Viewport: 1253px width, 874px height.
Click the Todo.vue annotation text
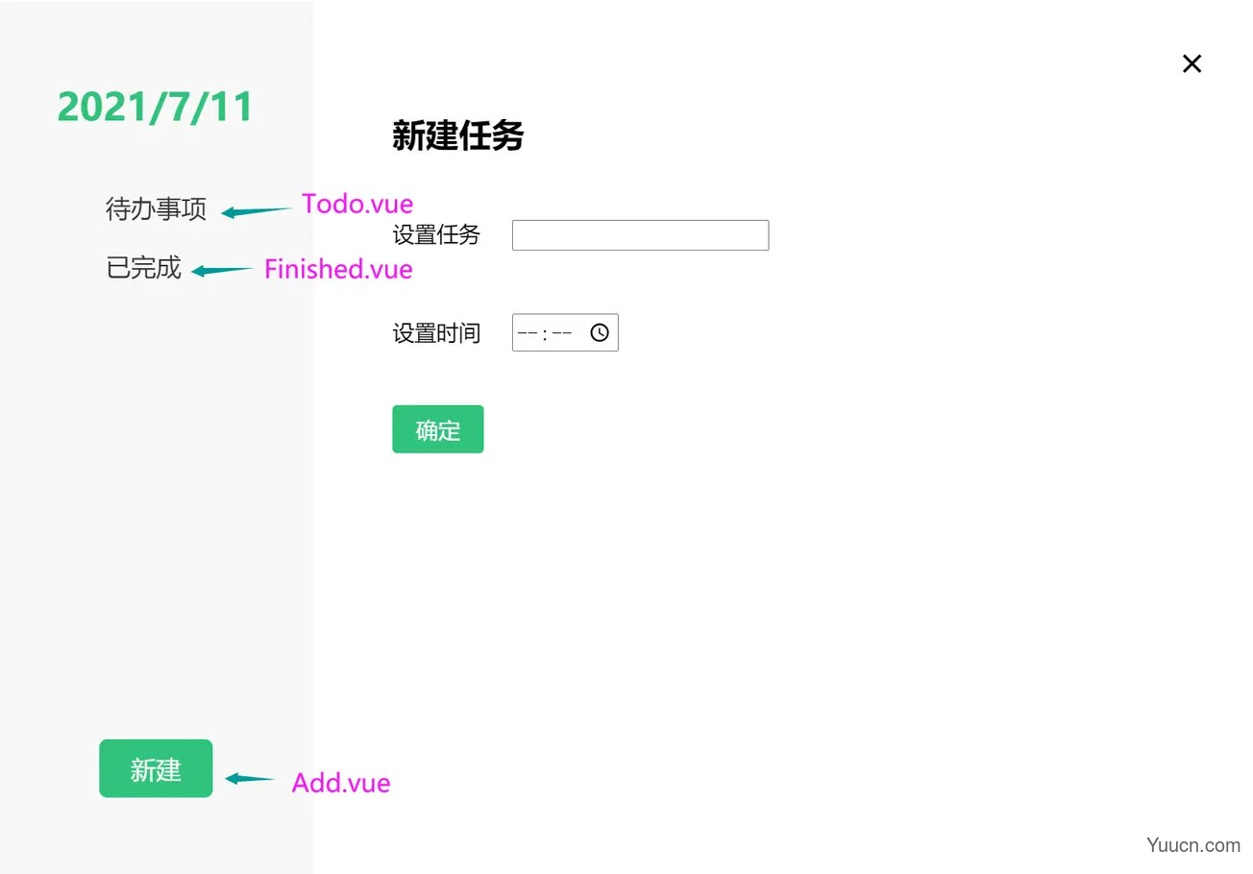pyautogui.click(x=356, y=204)
